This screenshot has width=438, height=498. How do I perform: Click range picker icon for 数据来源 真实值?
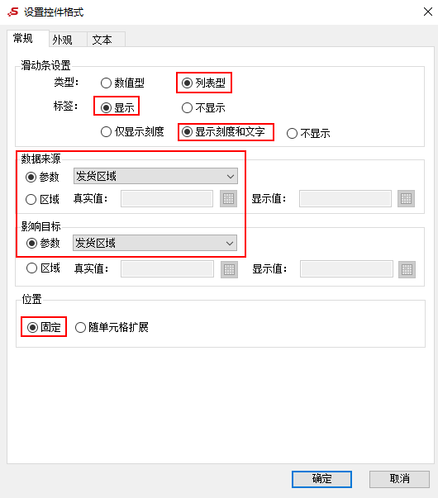228,199
